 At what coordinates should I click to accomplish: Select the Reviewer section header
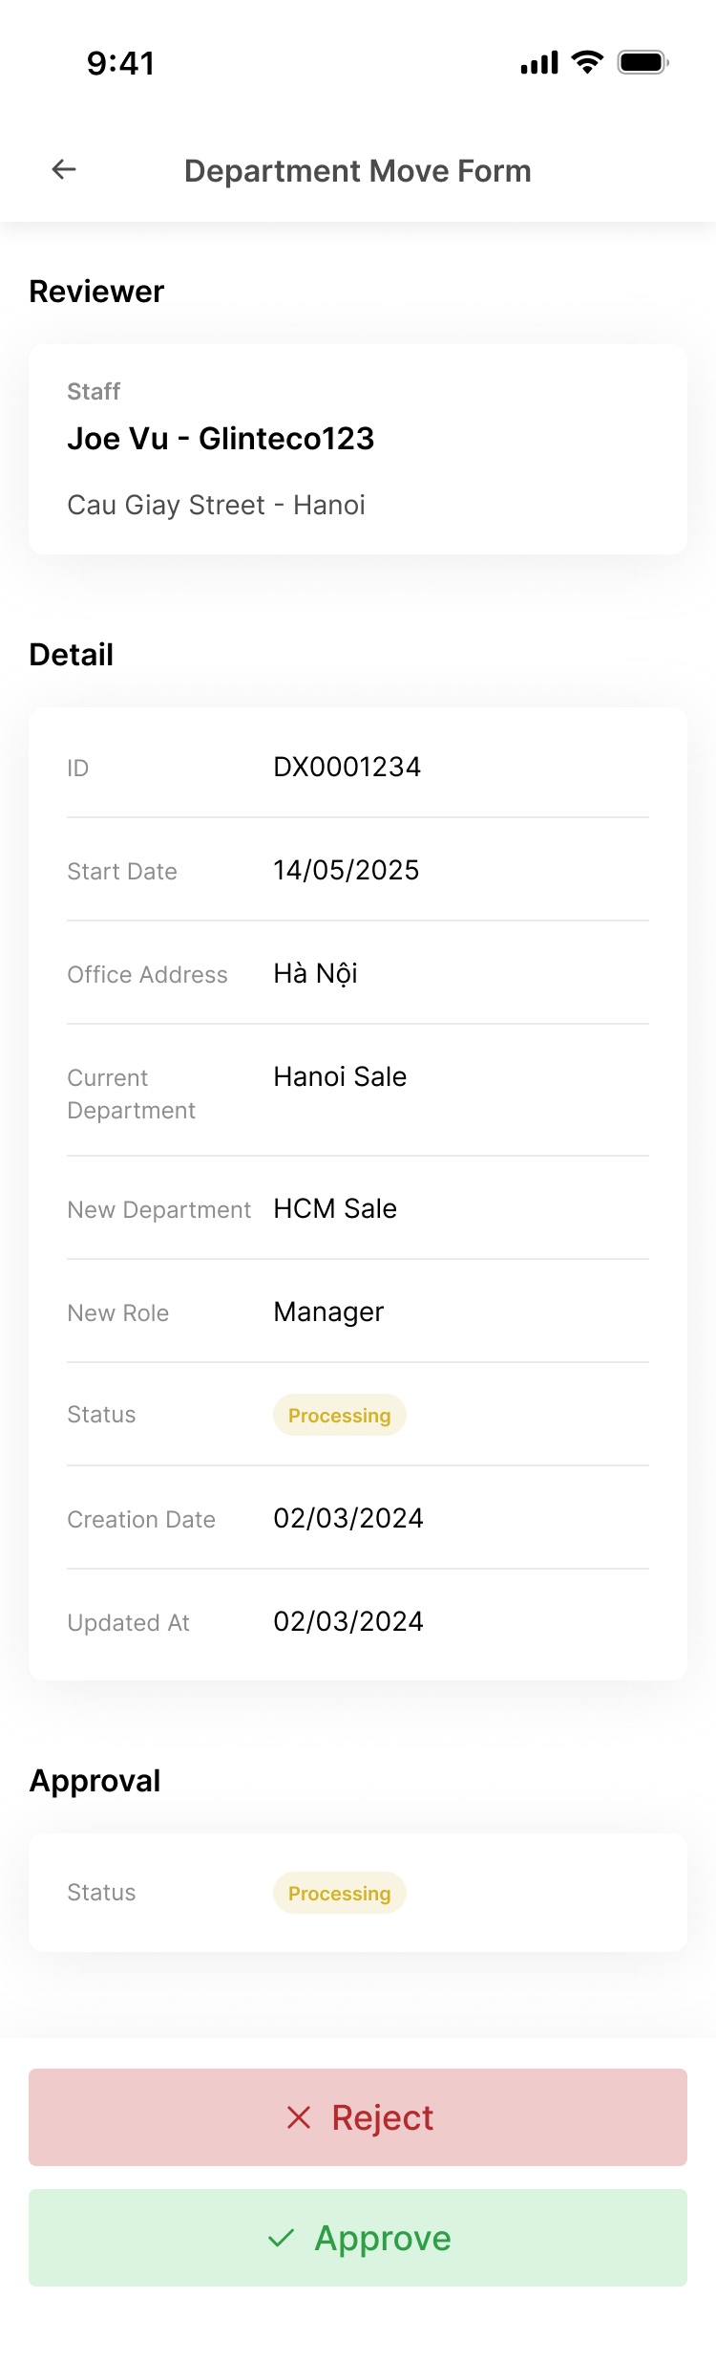click(x=96, y=291)
